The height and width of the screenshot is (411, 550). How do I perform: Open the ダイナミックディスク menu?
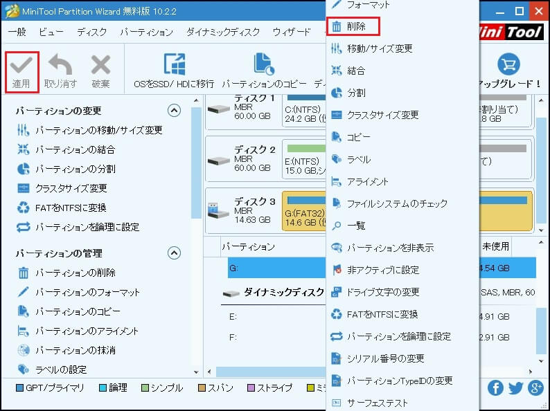pyautogui.click(x=223, y=32)
